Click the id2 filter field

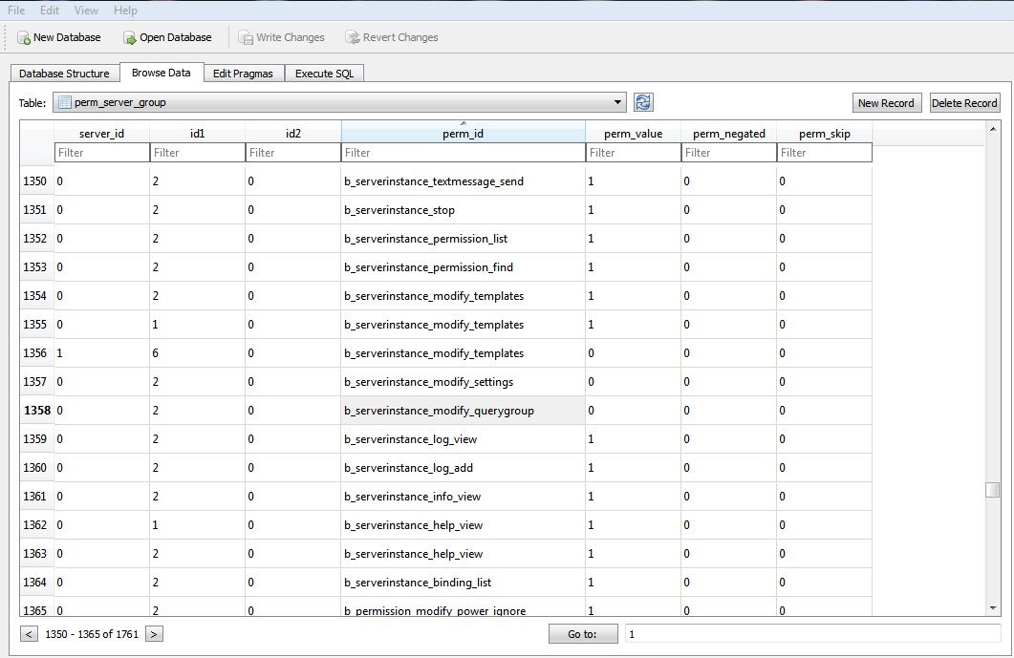pos(293,153)
